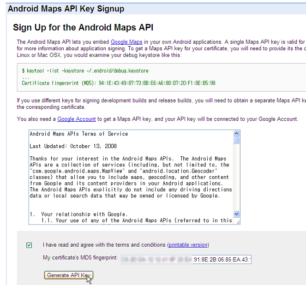
Task: Click 'Android Maps APIs Terms of Service' line
Action: [x=79, y=134]
